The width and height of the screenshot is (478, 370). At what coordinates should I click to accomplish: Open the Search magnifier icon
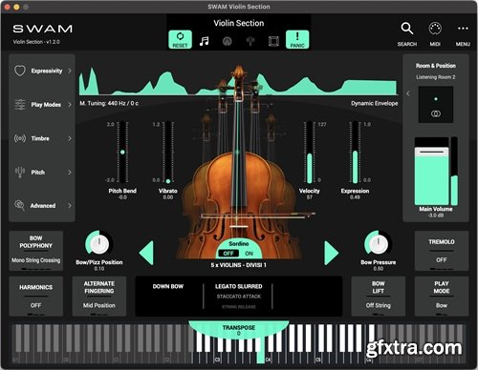[x=407, y=29]
